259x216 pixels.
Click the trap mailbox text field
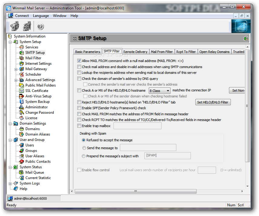coord(138,126)
